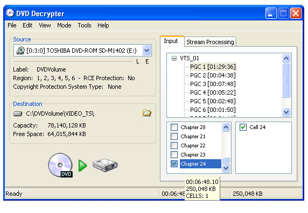Check the Chapter 20 checkbox
308x213 pixels.
coord(174,127)
